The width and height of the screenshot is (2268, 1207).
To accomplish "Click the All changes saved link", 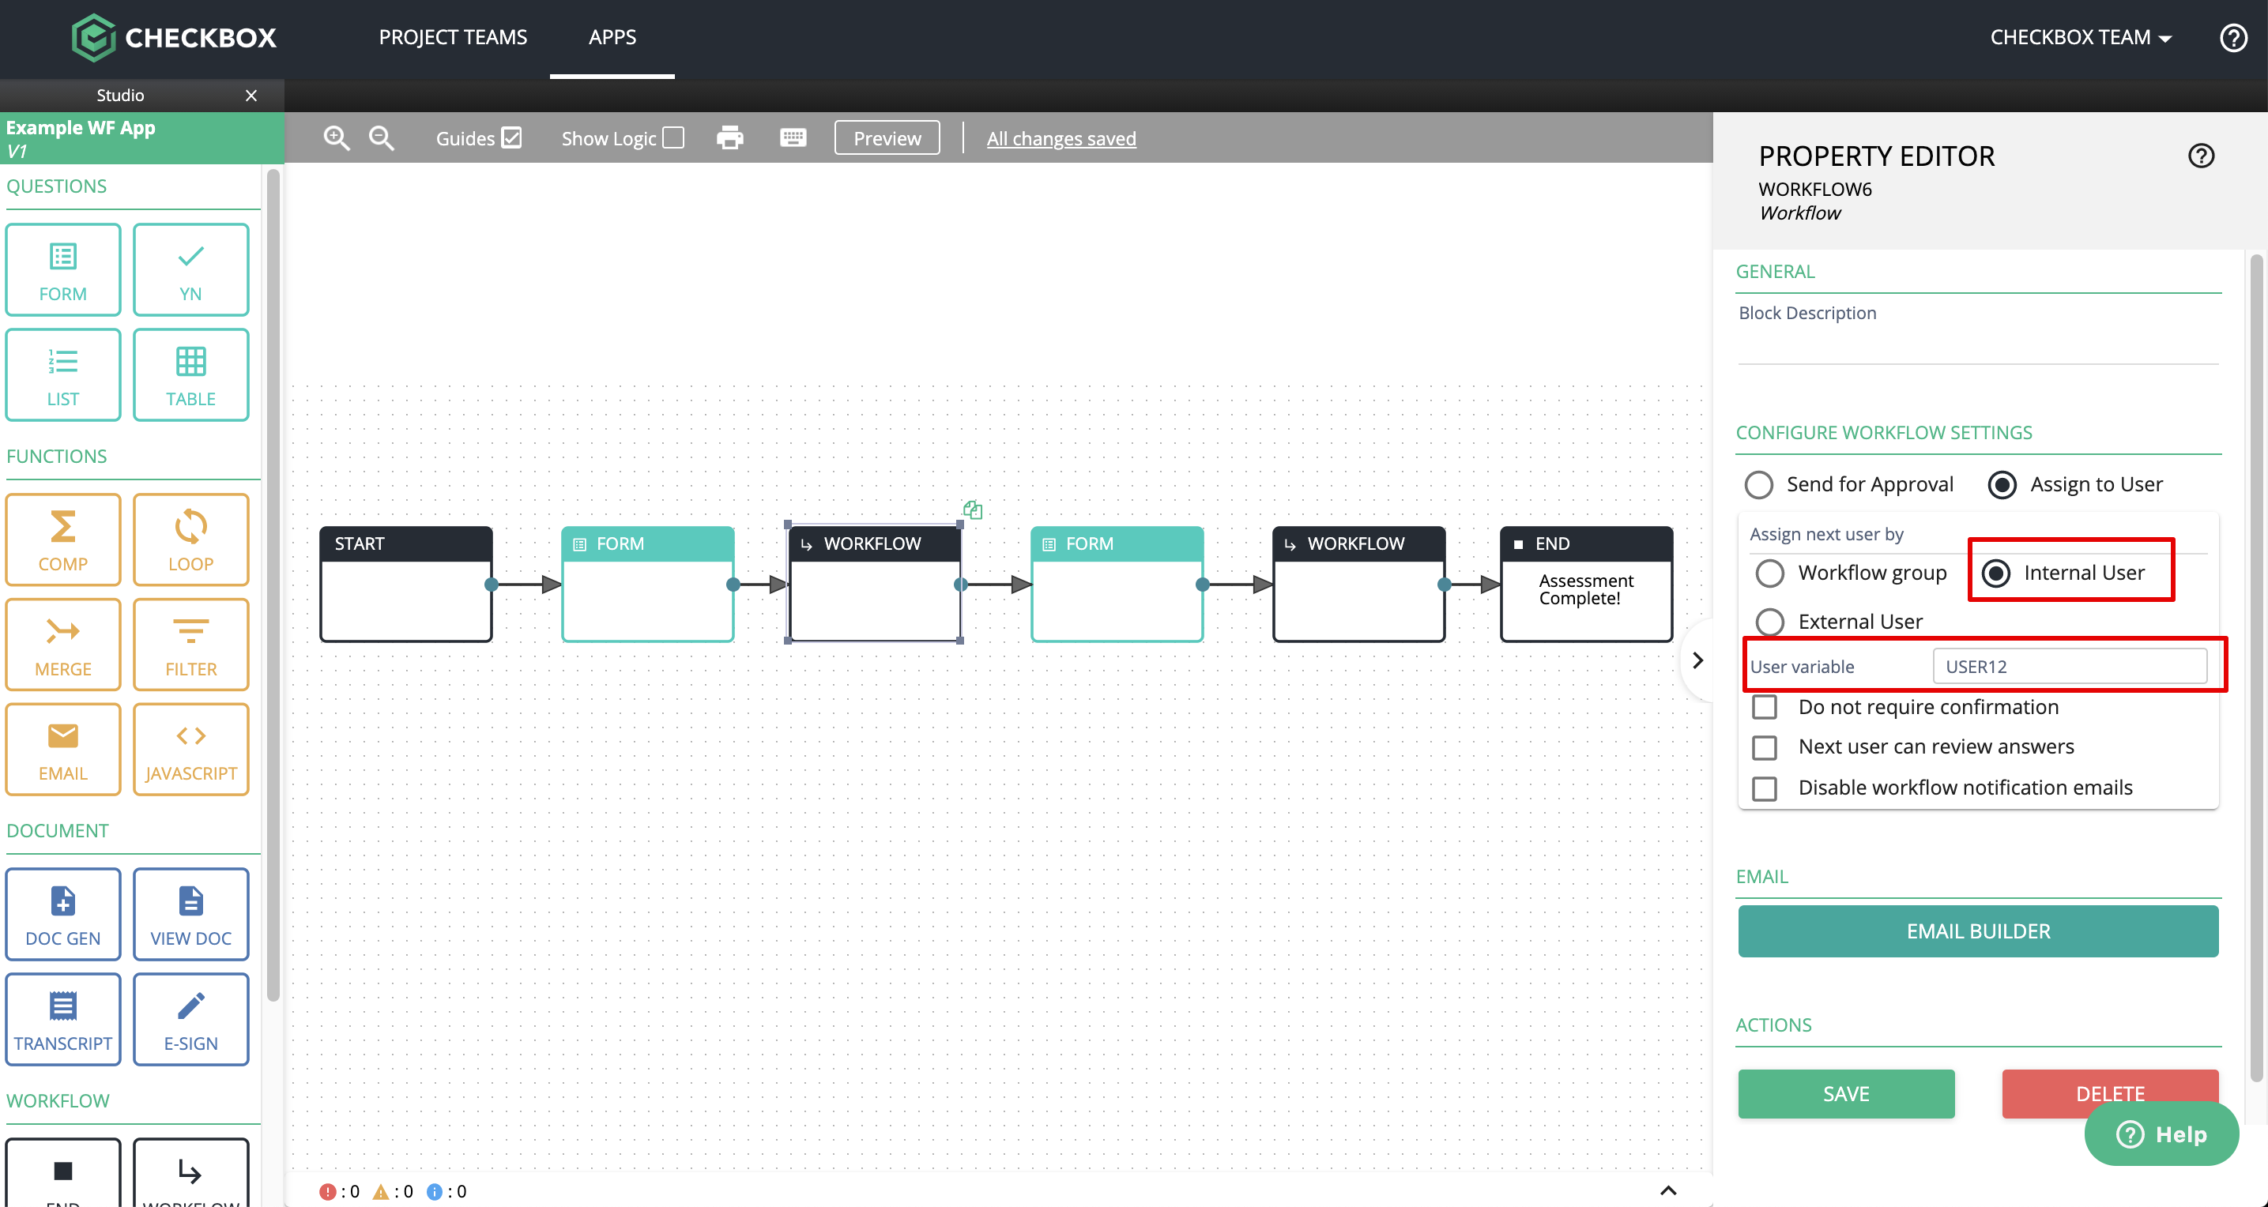I will pyautogui.click(x=1061, y=138).
